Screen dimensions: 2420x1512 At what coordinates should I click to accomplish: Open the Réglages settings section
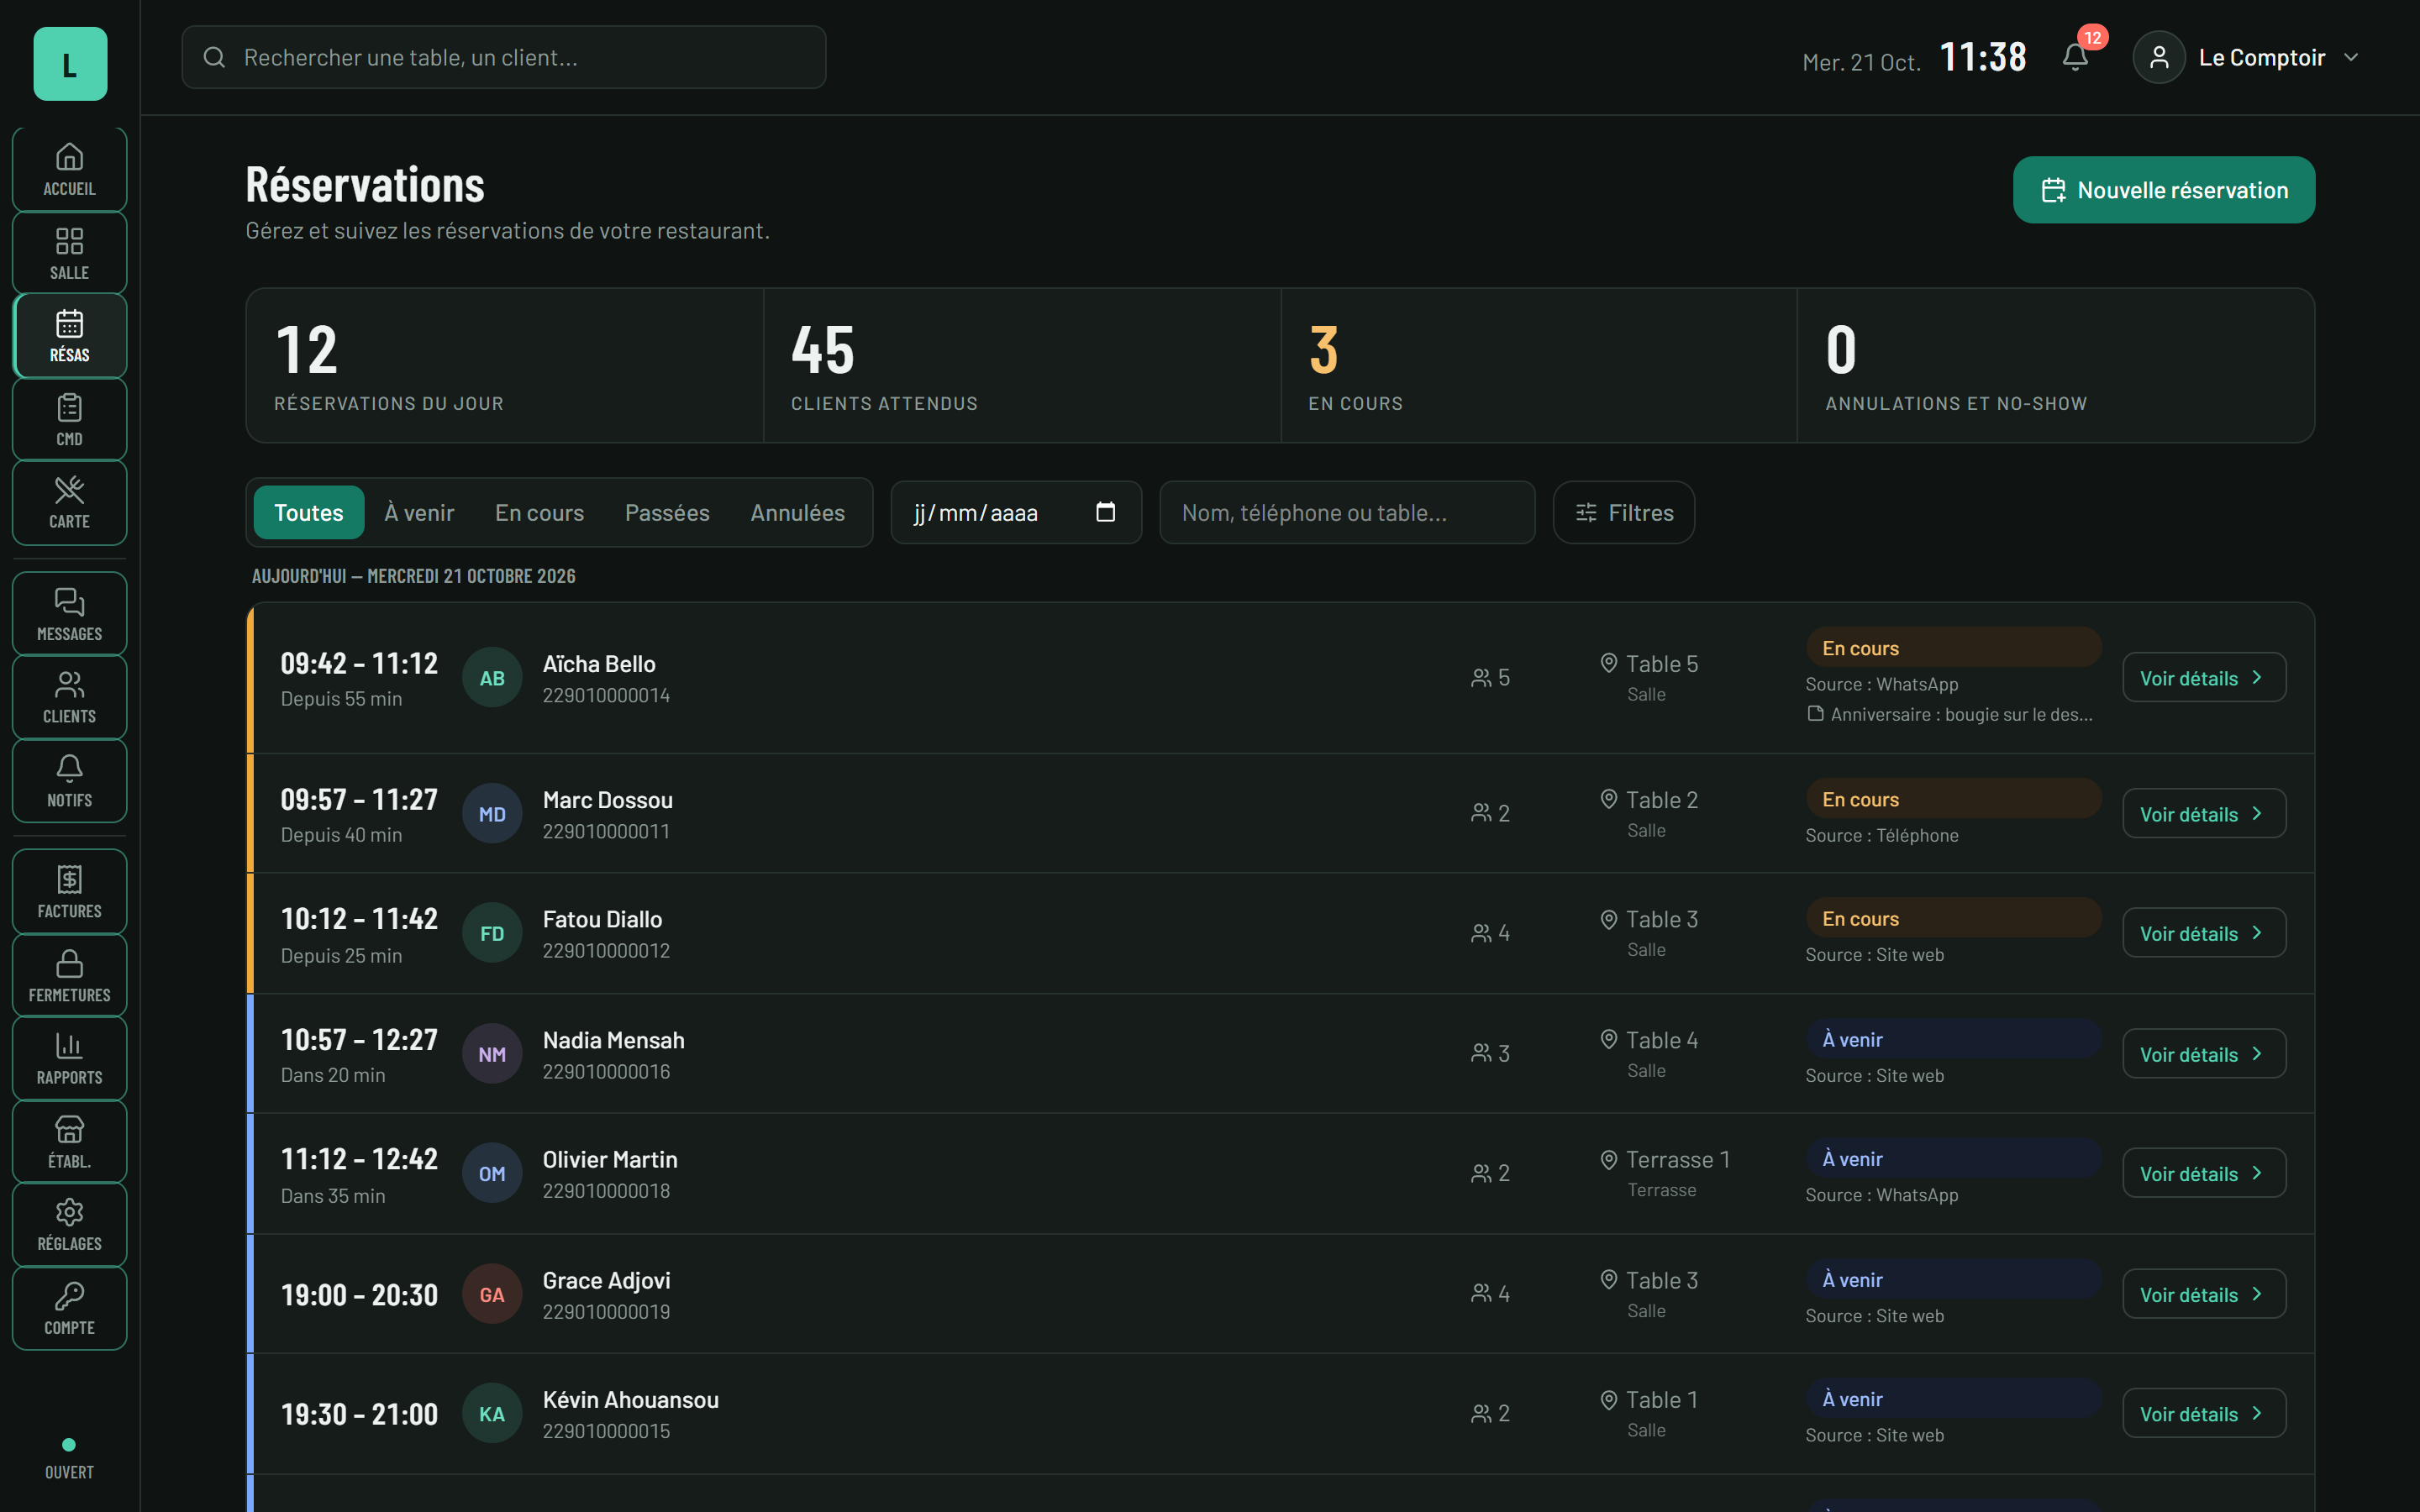click(x=69, y=1225)
